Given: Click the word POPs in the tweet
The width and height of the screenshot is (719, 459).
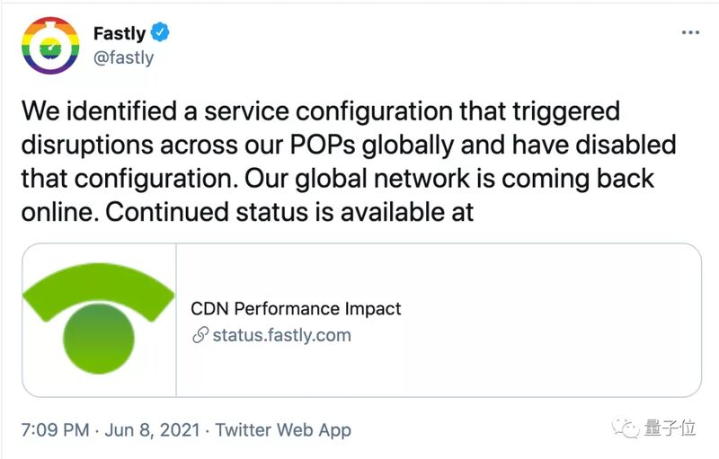Looking at the screenshot, I should 323,146.
